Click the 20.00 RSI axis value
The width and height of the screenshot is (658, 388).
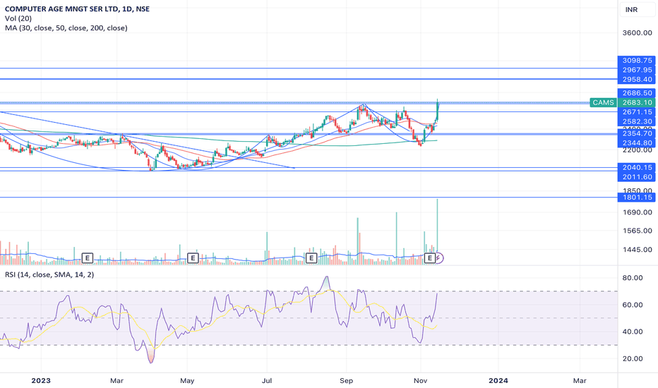633,358
